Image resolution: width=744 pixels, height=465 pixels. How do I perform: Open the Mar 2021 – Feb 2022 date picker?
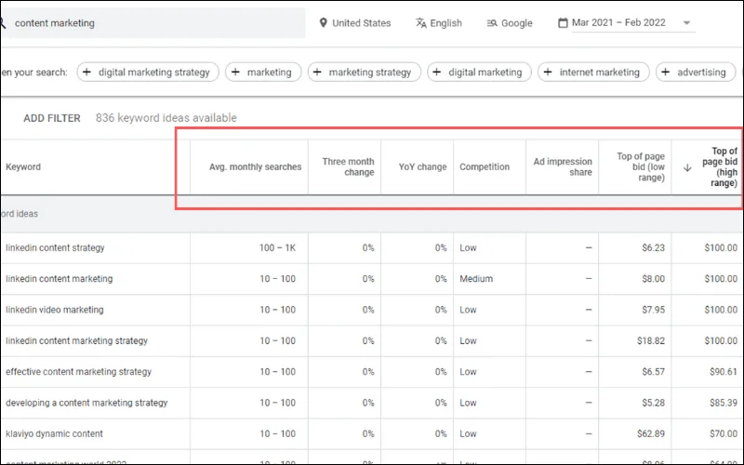[x=626, y=22]
